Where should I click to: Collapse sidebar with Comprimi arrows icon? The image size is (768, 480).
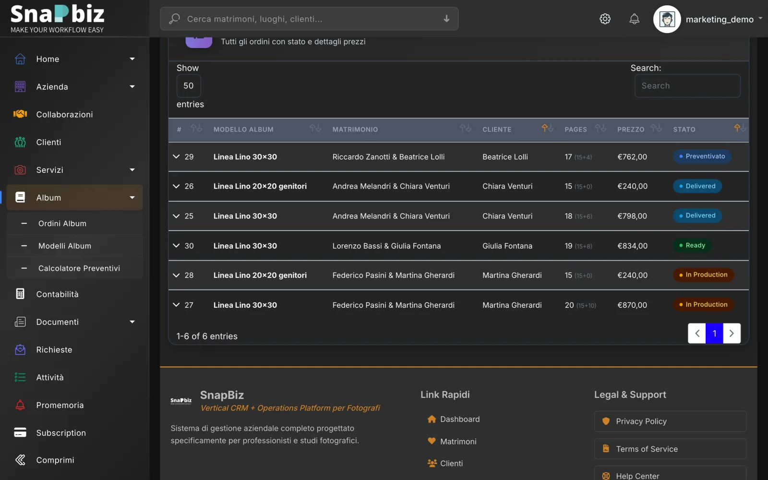[20, 460]
